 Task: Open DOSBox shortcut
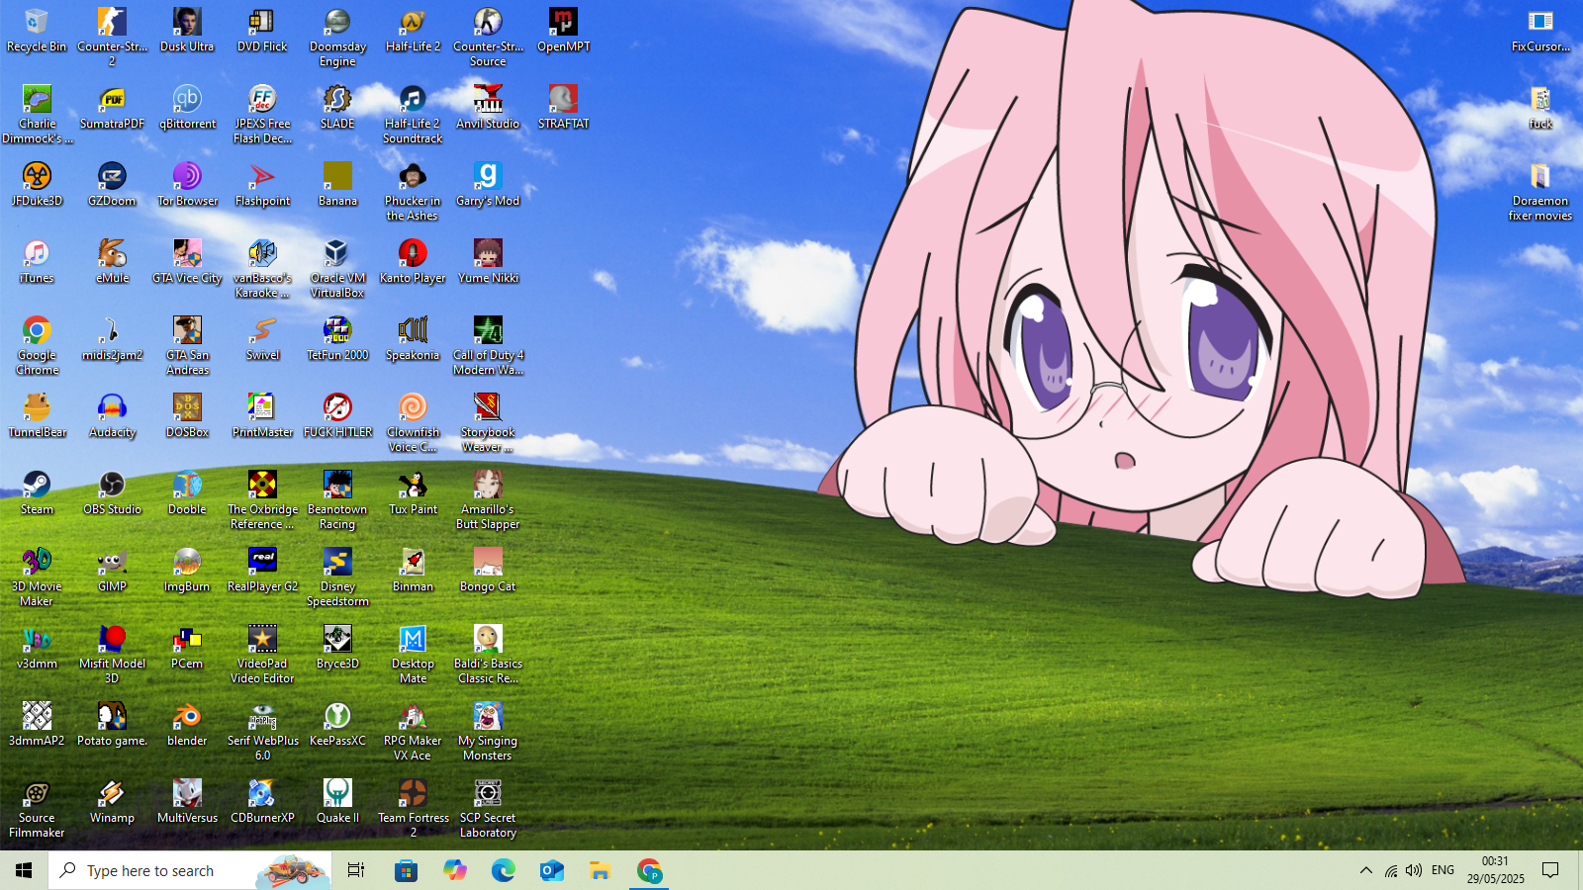(x=187, y=416)
